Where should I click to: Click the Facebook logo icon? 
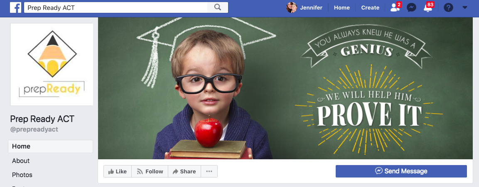click(16, 7)
